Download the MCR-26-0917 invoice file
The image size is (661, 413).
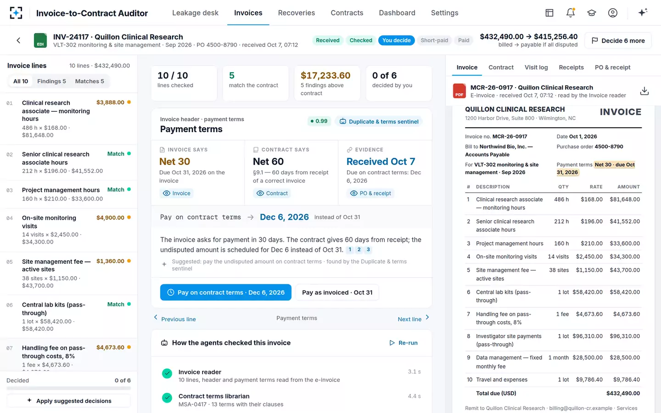coord(644,91)
